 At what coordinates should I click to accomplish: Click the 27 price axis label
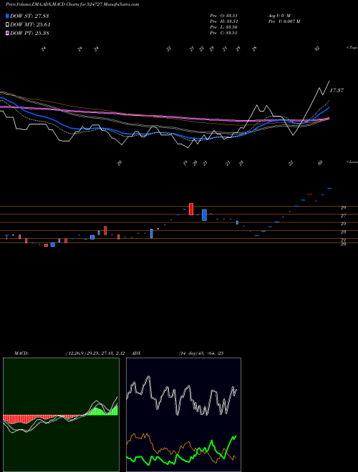343,216
